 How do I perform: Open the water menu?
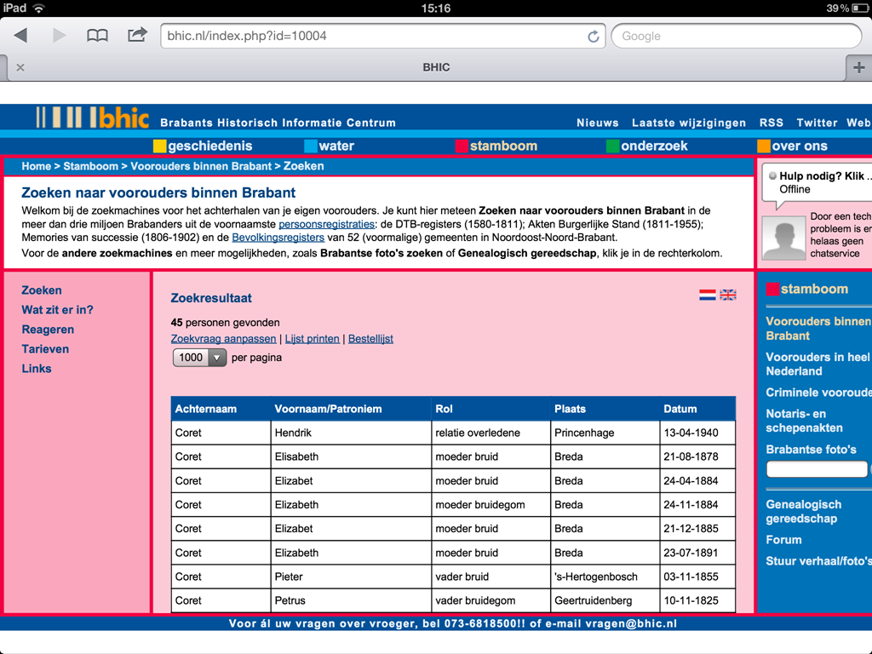coord(336,146)
